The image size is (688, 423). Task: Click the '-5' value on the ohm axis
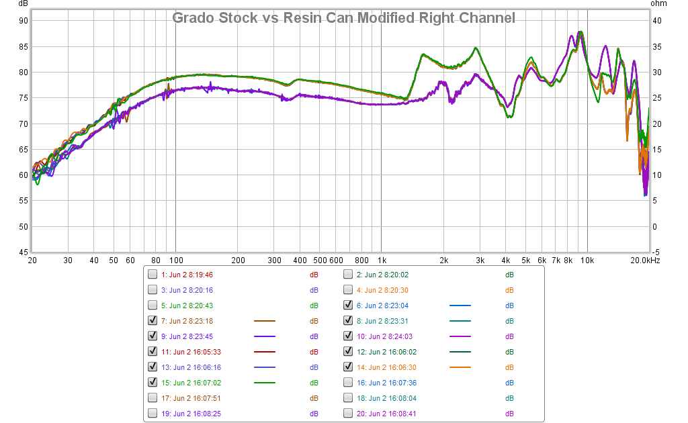656,252
